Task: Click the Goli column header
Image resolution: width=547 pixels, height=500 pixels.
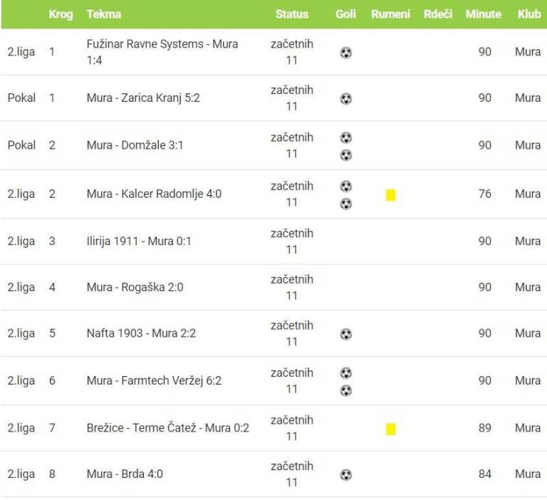Action: (x=345, y=14)
